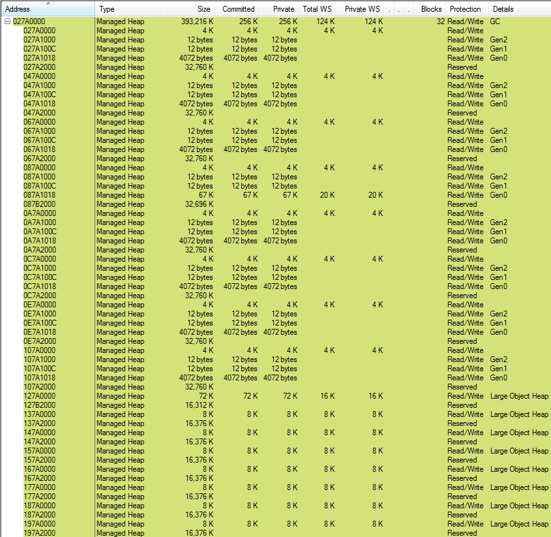This screenshot has width=551, height=537.
Task: Sort rows by the Total WS column
Action: [x=317, y=8]
